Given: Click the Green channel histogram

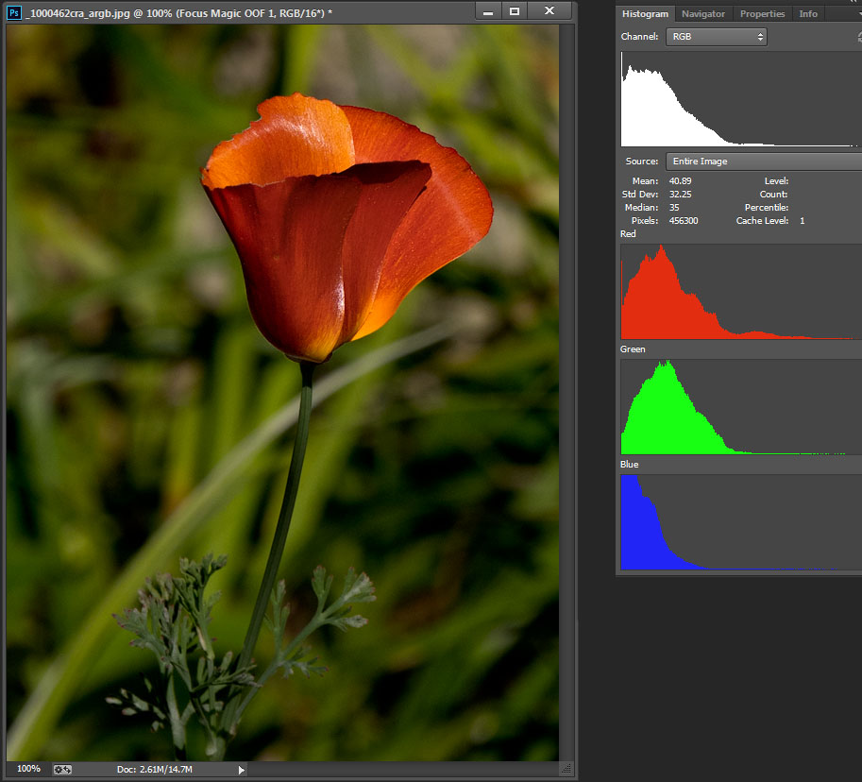Looking at the screenshot, I should [x=741, y=407].
